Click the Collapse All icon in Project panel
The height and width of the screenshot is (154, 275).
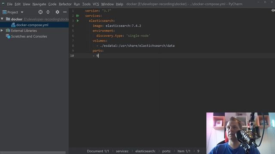48,12
